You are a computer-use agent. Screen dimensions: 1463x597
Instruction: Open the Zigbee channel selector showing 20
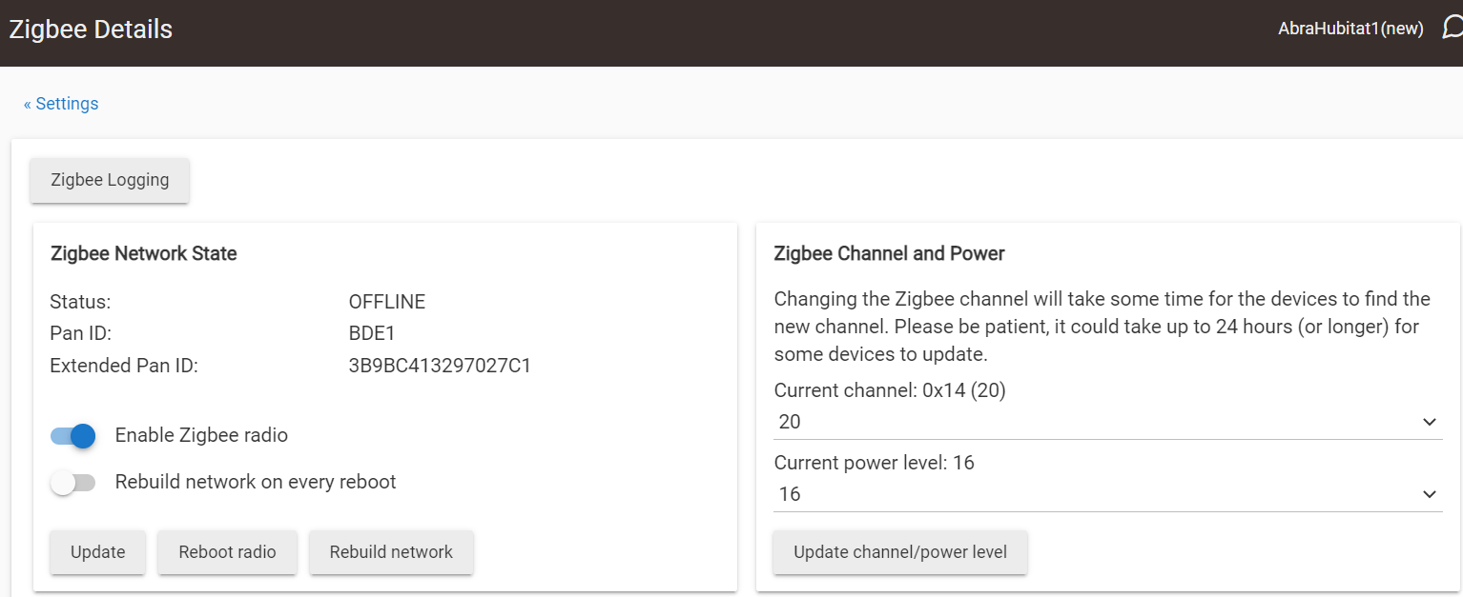1107,422
